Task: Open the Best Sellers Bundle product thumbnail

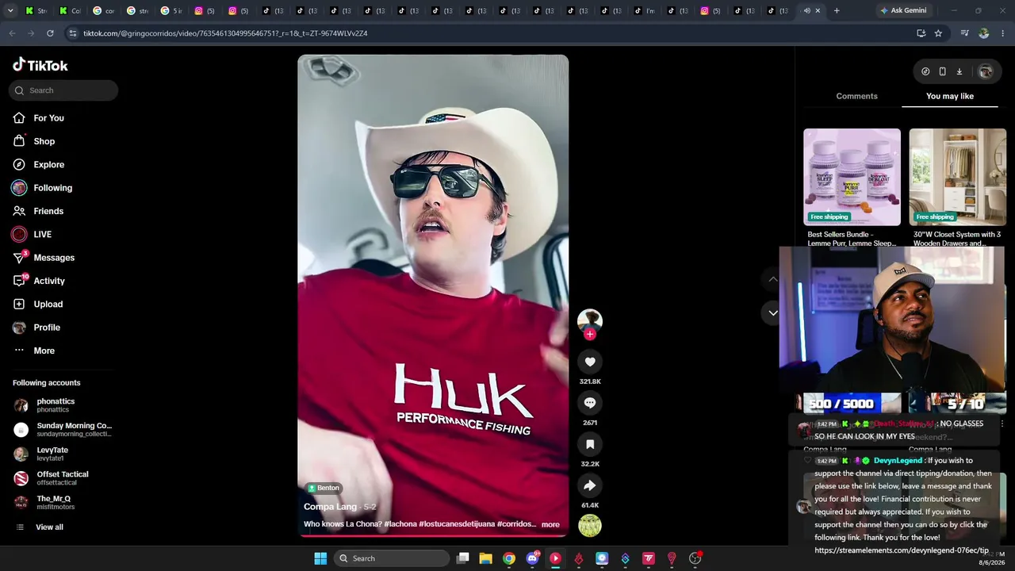Action: pyautogui.click(x=852, y=177)
